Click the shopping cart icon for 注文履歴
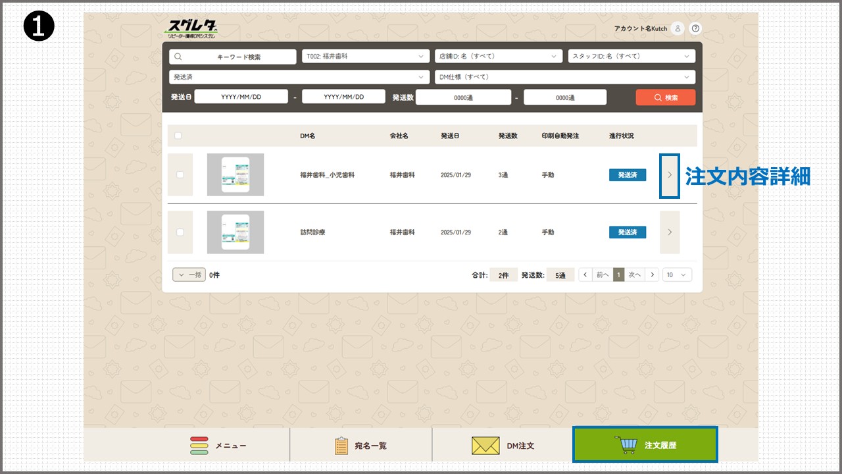The height and width of the screenshot is (474, 842). point(626,446)
